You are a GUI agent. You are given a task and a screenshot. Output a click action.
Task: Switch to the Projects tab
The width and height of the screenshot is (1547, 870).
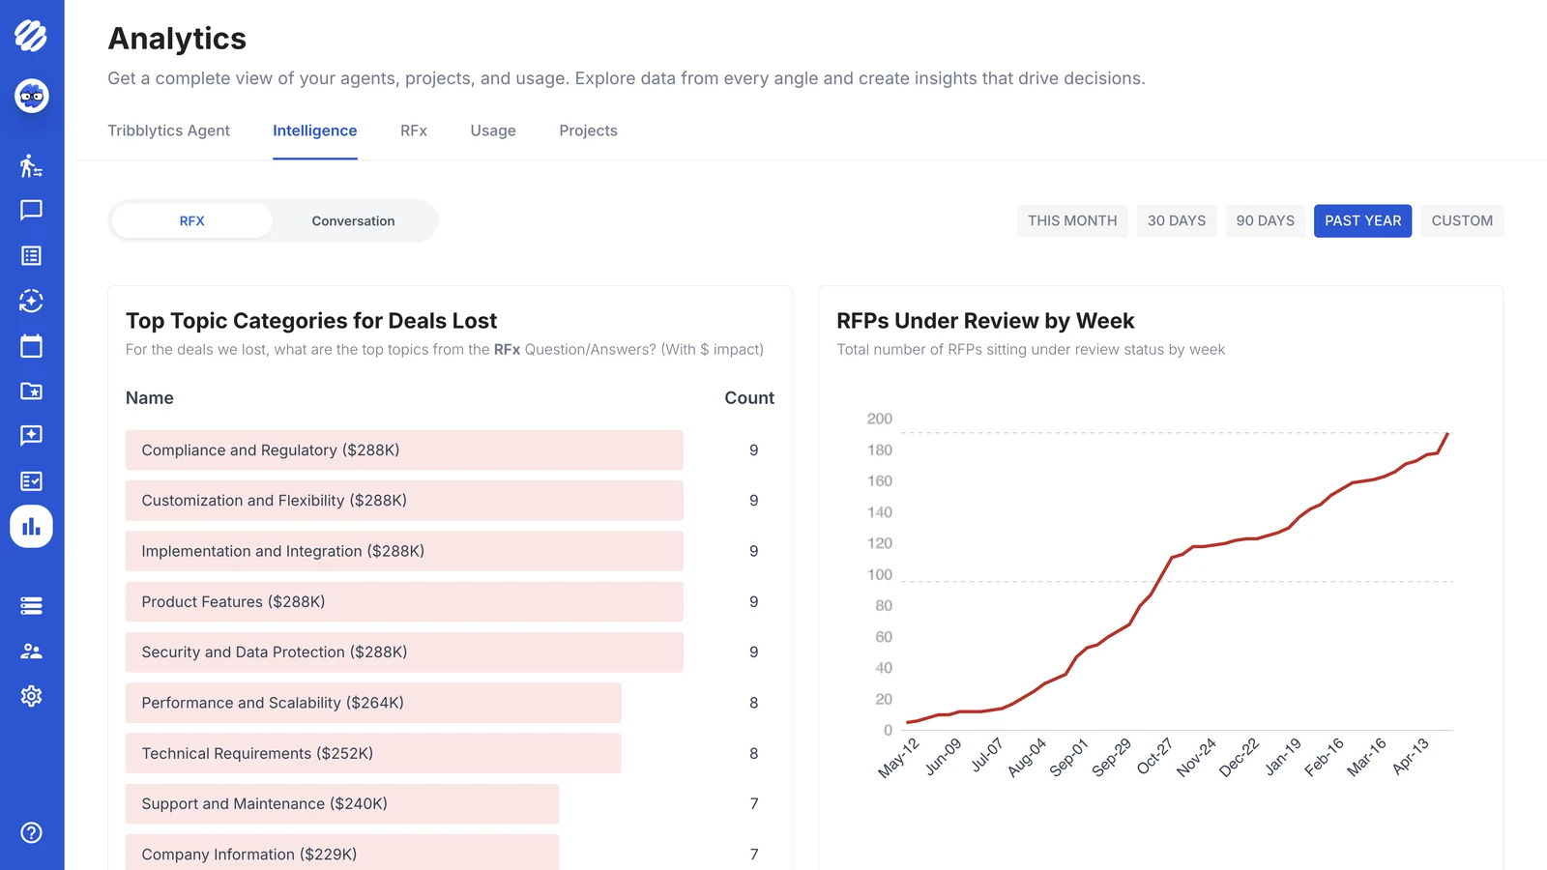588,130
